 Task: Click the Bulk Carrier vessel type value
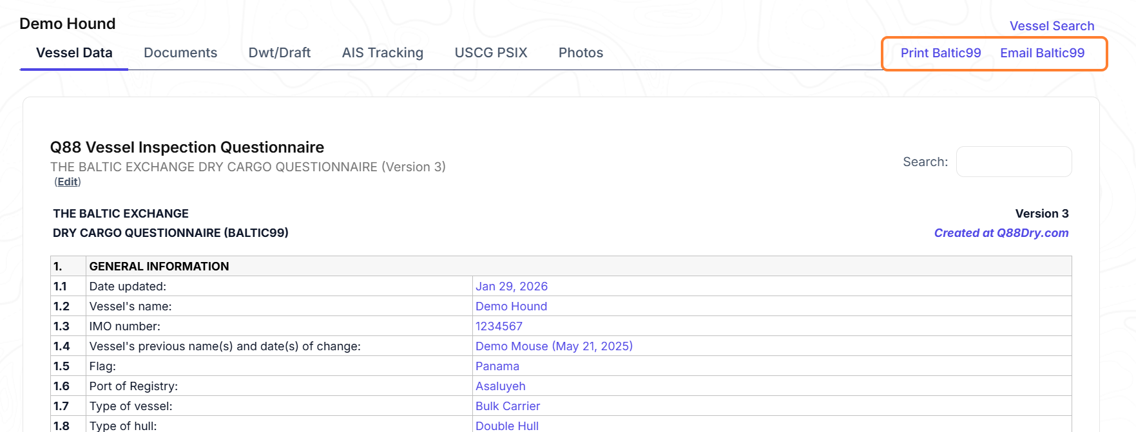[x=508, y=406]
